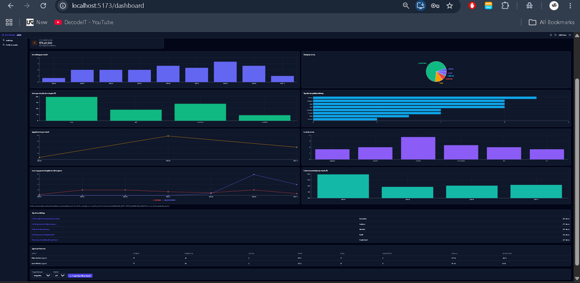The image size is (580, 283).
Task: View site information icon beside the URL
Action: pyautogui.click(x=63, y=6)
